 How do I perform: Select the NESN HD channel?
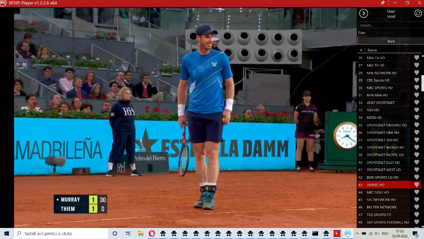389,118
